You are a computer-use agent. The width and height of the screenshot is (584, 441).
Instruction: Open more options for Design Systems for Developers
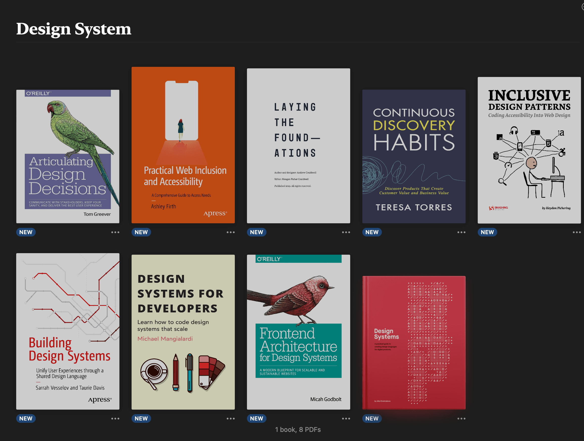(x=231, y=418)
